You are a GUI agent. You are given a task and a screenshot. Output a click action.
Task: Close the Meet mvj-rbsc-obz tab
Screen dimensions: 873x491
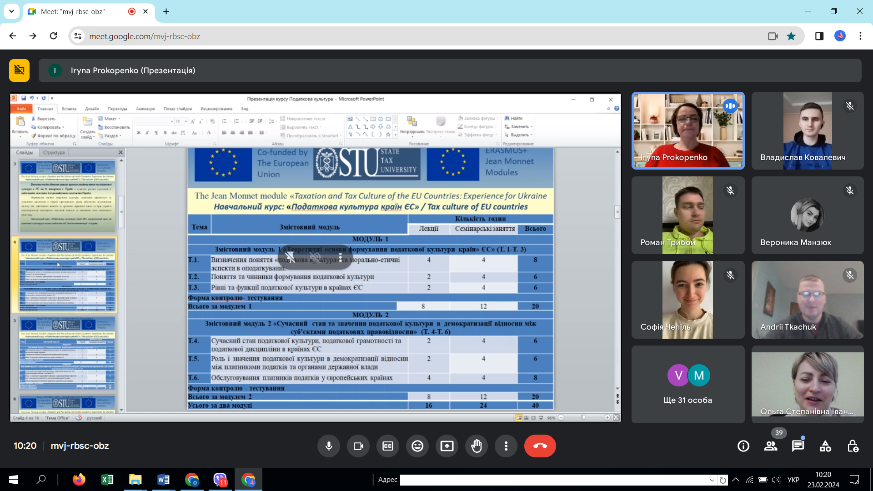[145, 11]
